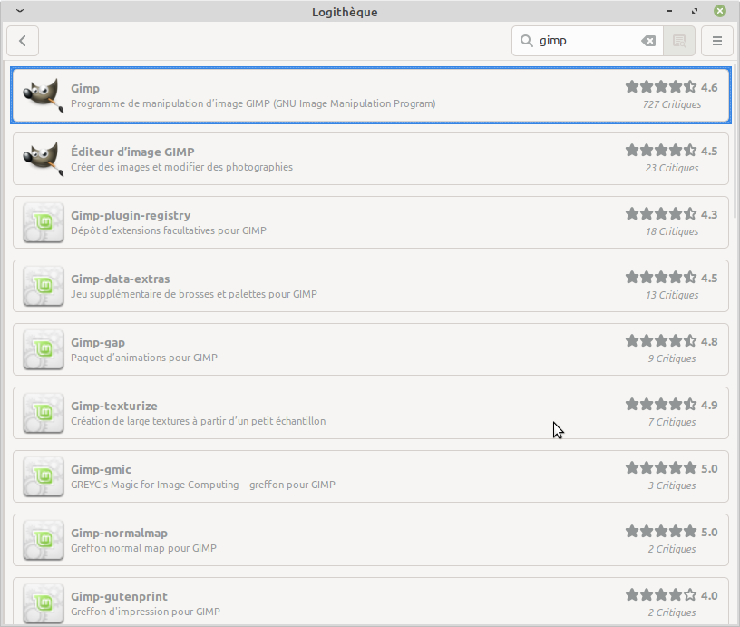Screen dimensions: 740x627
Task: Click the 3 Critiques count
Action: (672, 485)
